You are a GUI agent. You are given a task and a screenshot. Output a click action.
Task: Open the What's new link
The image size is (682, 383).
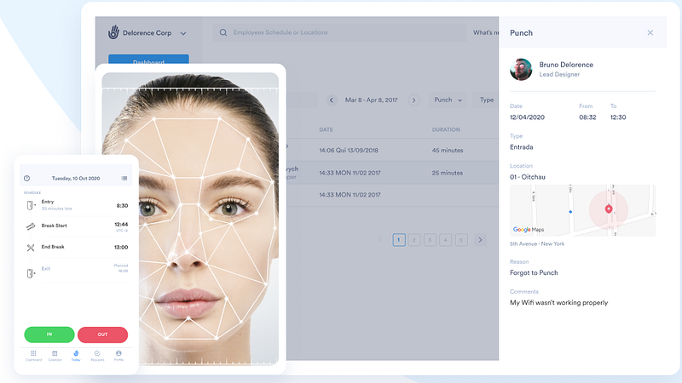pyautogui.click(x=486, y=32)
